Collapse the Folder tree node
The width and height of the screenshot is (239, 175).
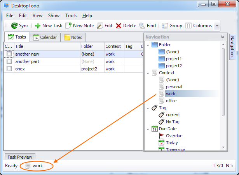(148, 45)
